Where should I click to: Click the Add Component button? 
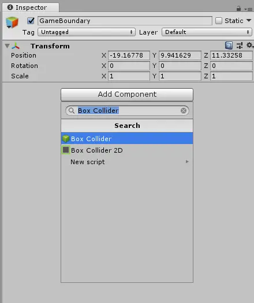tap(127, 94)
